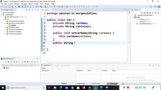Toggle Hide Fields in Outline view
This screenshot has width=161, height=90.
147,13
